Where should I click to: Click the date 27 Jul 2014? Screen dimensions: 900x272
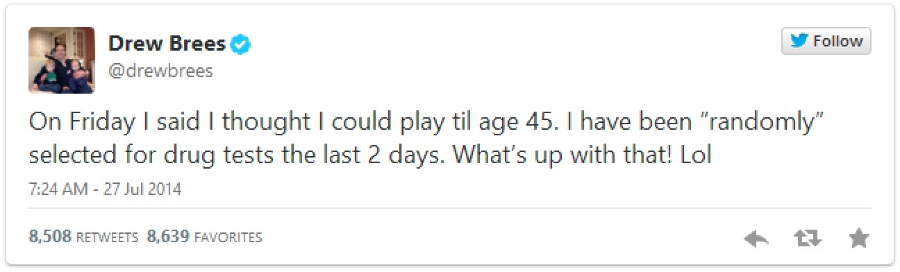click(142, 189)
